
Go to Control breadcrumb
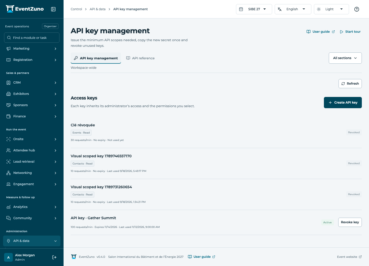pyautogui.click(x=76, y=9)
